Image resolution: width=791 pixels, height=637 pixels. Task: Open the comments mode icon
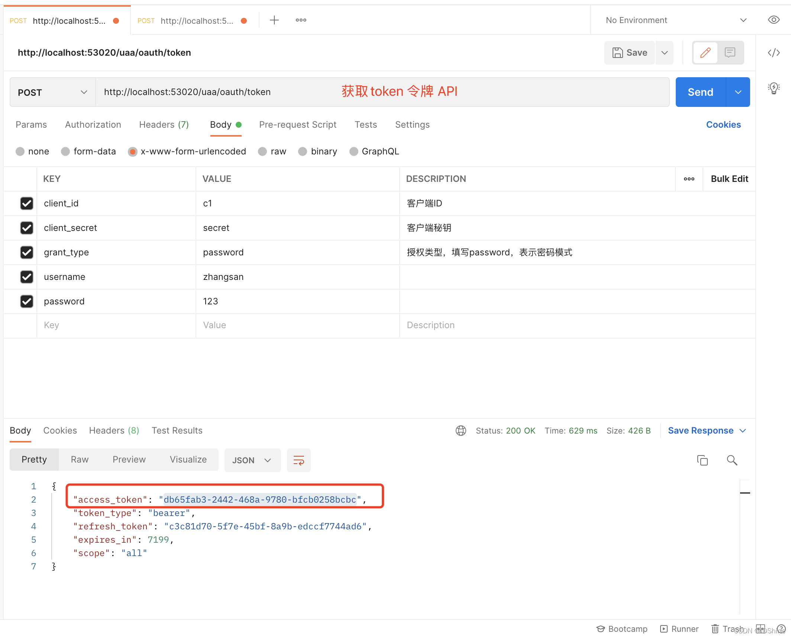pyautogui.click(x=730, y=53)
